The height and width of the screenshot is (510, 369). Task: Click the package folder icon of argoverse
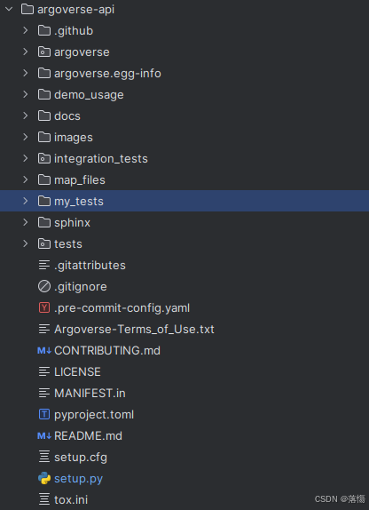tap(44, 52)
